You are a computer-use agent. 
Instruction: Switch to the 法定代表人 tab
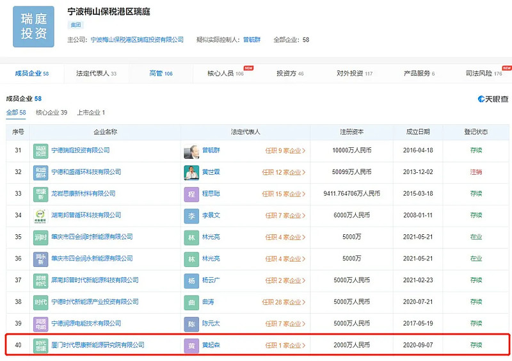pos(96,74)
